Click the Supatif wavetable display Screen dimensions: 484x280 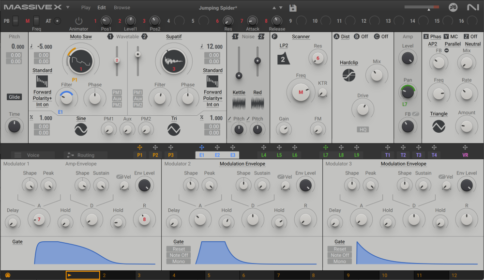(x=174, y=61)
